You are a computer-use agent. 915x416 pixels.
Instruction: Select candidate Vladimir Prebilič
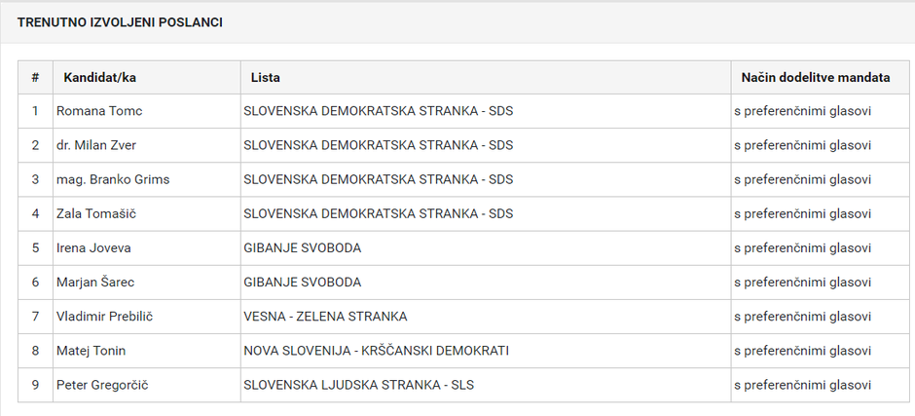point(105,316)
